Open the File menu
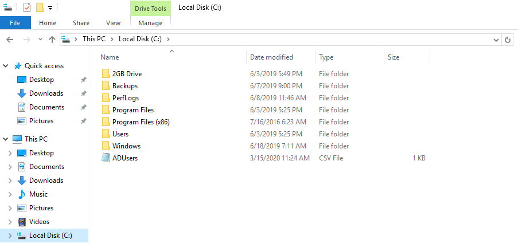The height and width of the screenshot is (247, 518). (15, 23)
